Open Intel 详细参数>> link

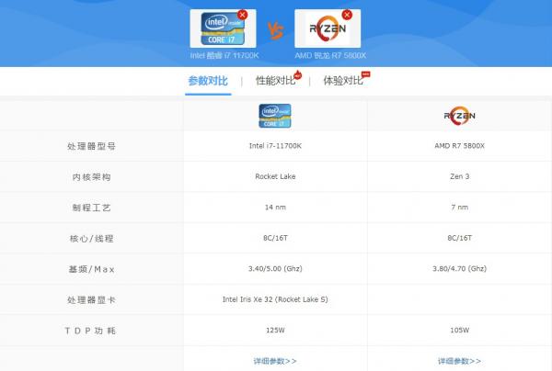coord(275,361)
